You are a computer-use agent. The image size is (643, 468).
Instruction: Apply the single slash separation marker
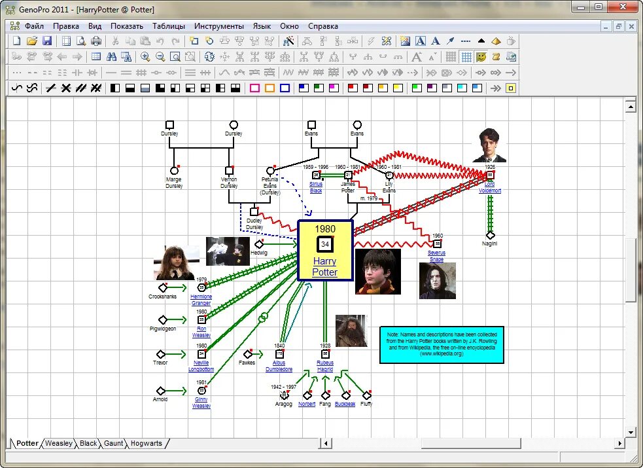coord(50,88)
